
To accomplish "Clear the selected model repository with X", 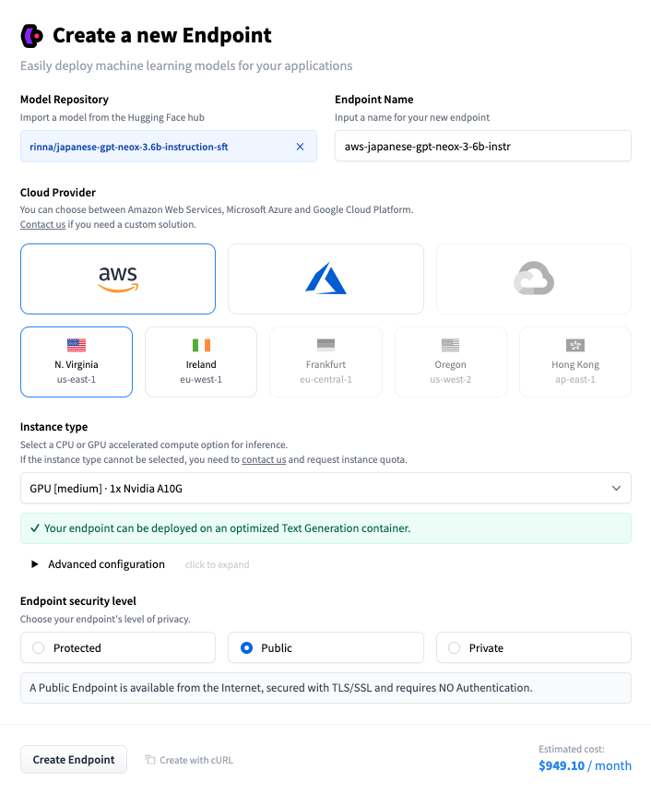I will click(300, 147).
